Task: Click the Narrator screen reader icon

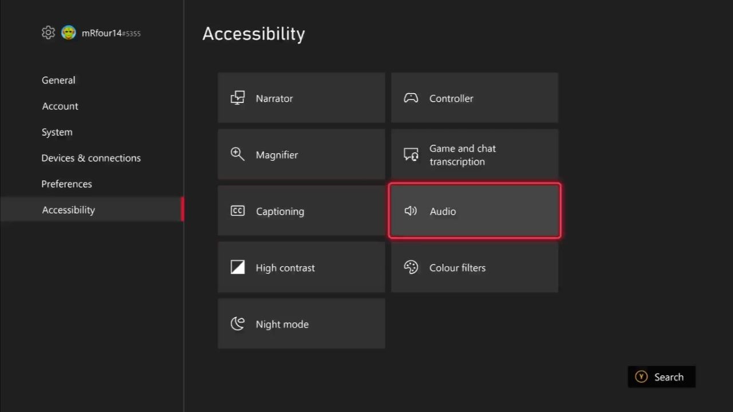Action: click(x=238, y=98)
